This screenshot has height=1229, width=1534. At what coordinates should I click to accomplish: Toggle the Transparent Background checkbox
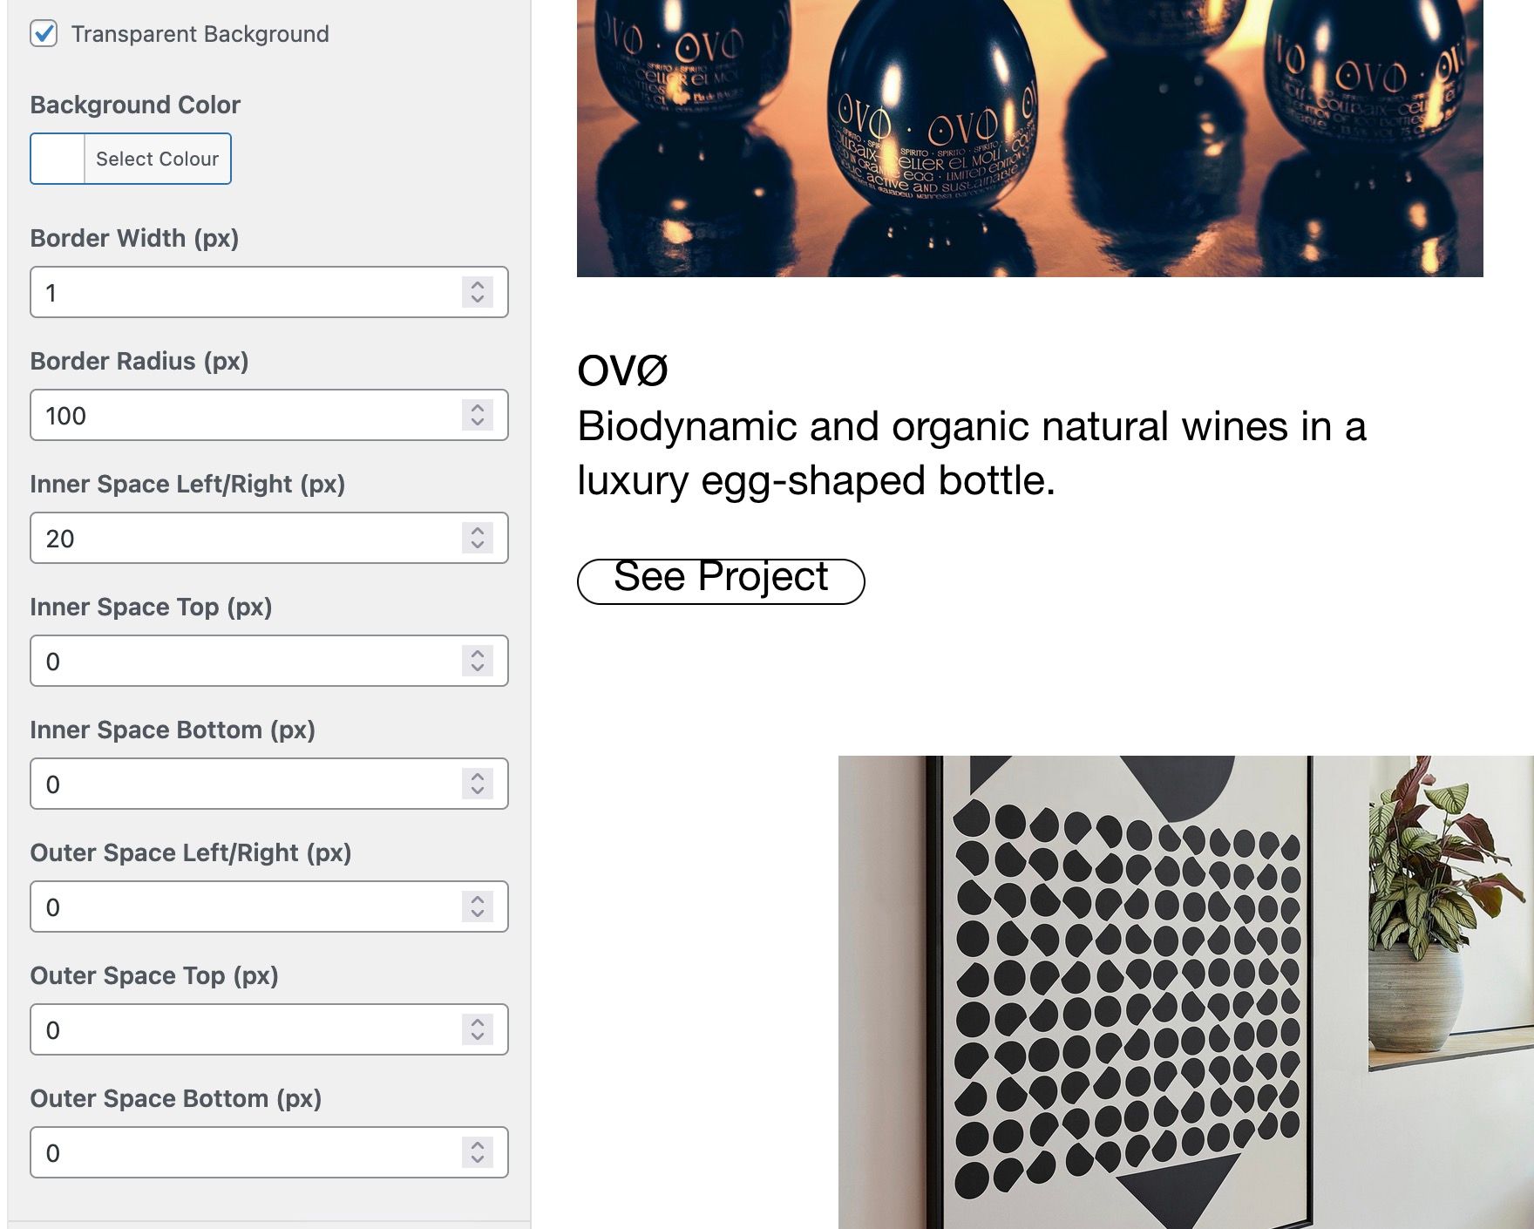[x=44, y=34]
